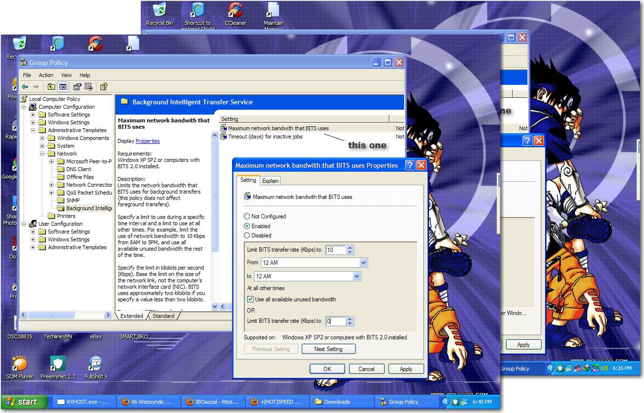The height and width of the screenshot is (413, 644).
Task: Click the bottom Limit BITS transfer rate field
Action: tap(336, 321)
